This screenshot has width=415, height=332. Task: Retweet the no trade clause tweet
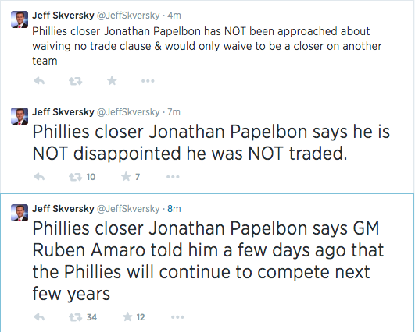(76, 81)
